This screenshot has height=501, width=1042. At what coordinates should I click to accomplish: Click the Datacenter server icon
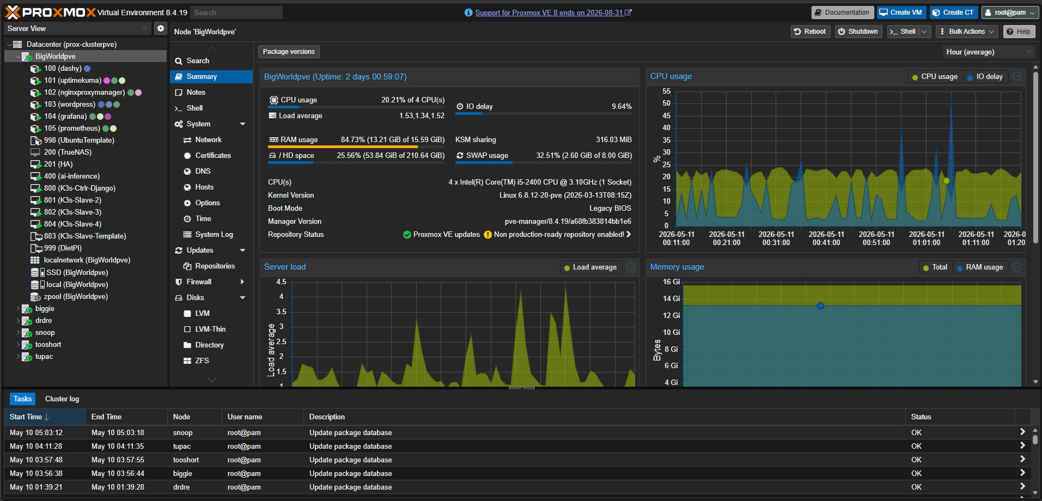17,45
